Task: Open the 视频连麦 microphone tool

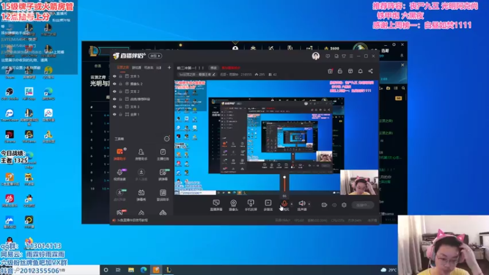Action: tap(120, 175)
